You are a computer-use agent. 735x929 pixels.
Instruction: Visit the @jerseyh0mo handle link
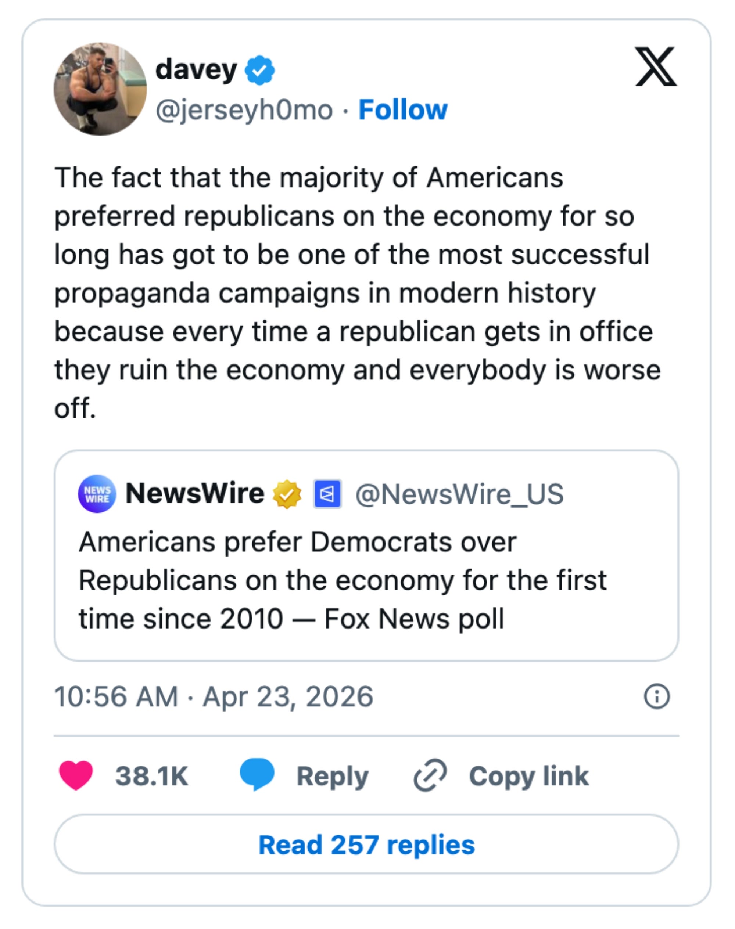click(x=244, y=110)
